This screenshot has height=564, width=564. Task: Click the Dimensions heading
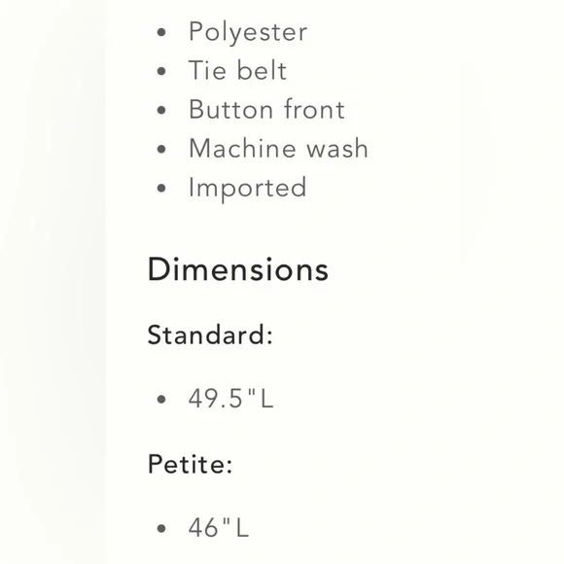[238, 269]
